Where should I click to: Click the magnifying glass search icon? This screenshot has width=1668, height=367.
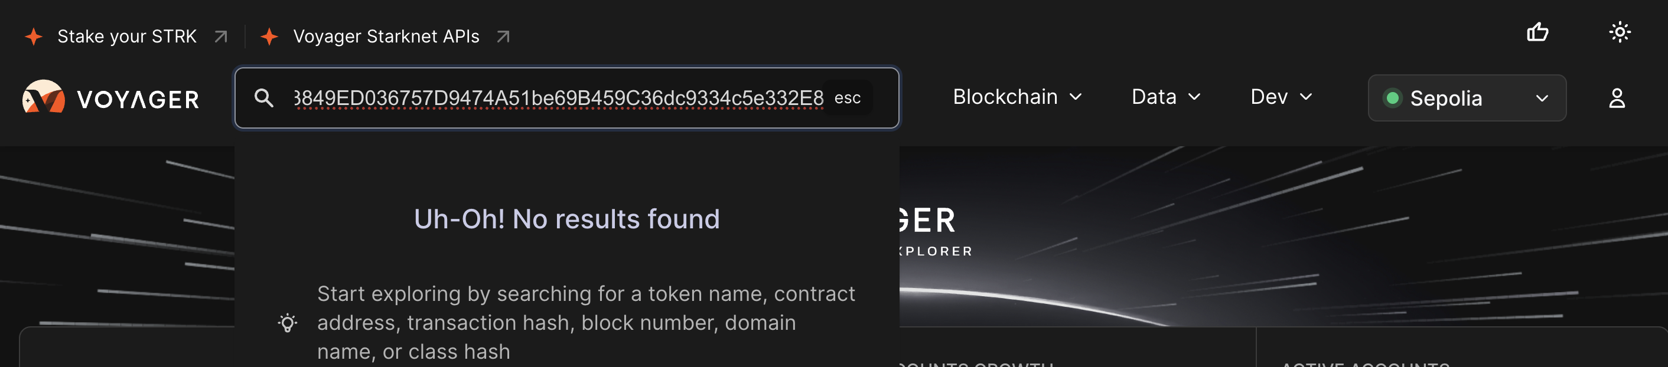click(265, 98)
